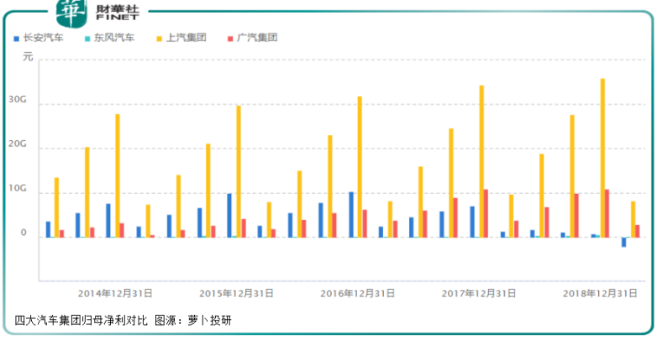657x340 pixels.
Task: Click the 财華社 FINET logo icon
Action: point(72,12)
